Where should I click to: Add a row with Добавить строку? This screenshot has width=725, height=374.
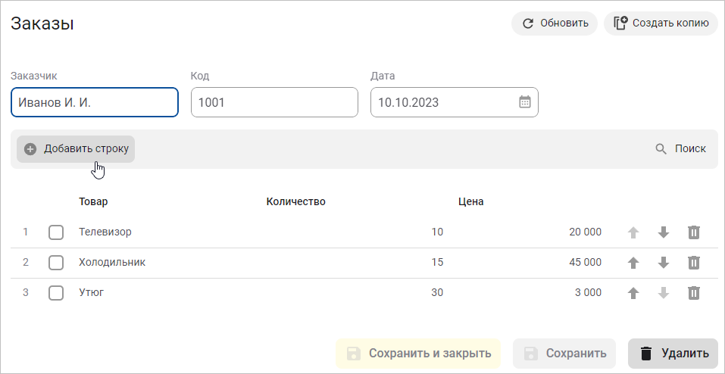76,149
